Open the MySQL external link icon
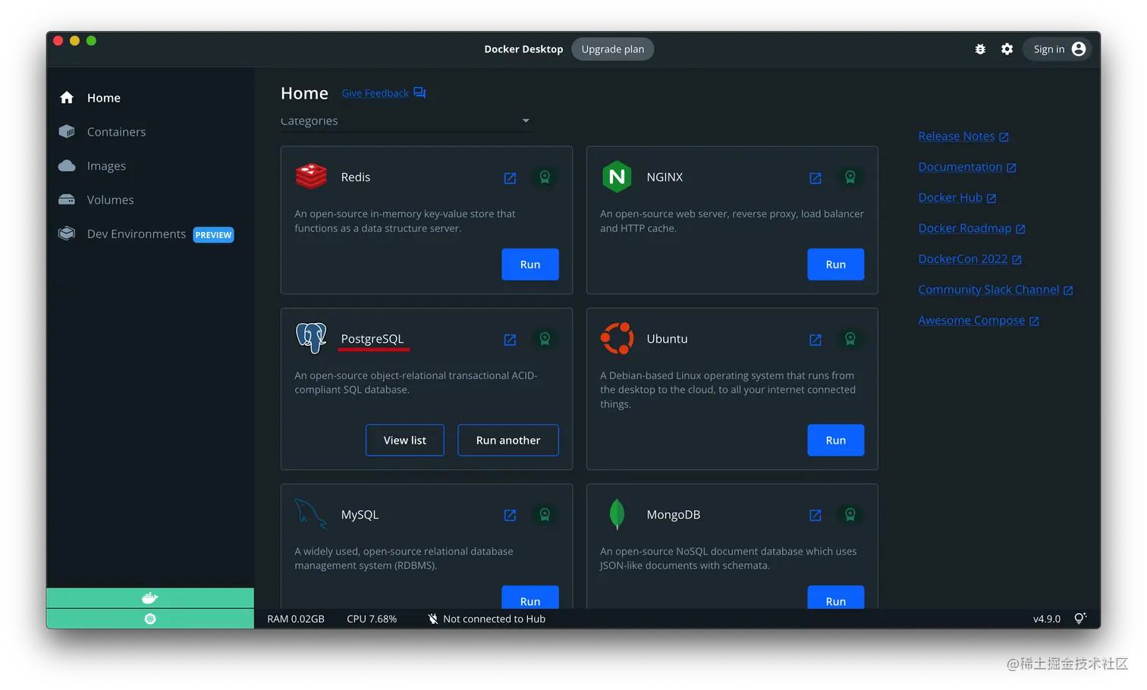Image resolution: width=1147 pixels, height=690 pixels. click(510, 515)
